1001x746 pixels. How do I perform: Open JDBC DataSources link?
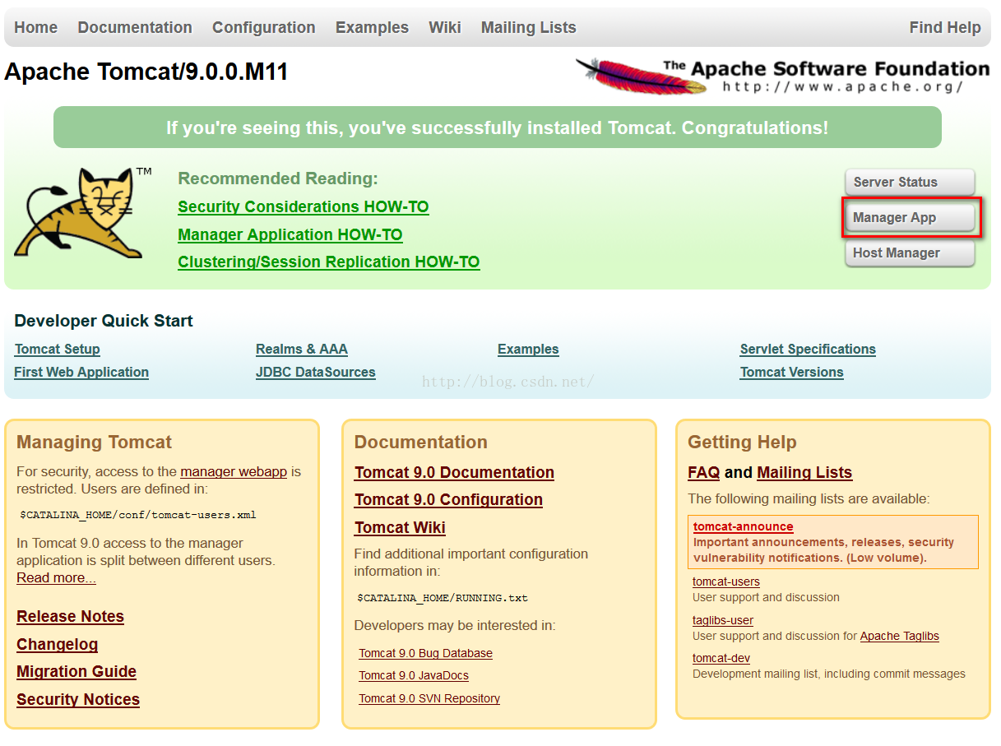[316, 372]
